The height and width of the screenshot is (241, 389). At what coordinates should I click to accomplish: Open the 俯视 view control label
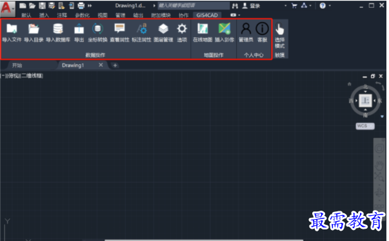[x=13, y=76]
